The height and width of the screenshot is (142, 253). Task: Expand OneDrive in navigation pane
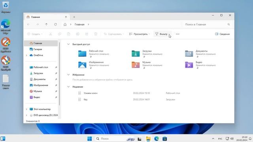[26, 55]
